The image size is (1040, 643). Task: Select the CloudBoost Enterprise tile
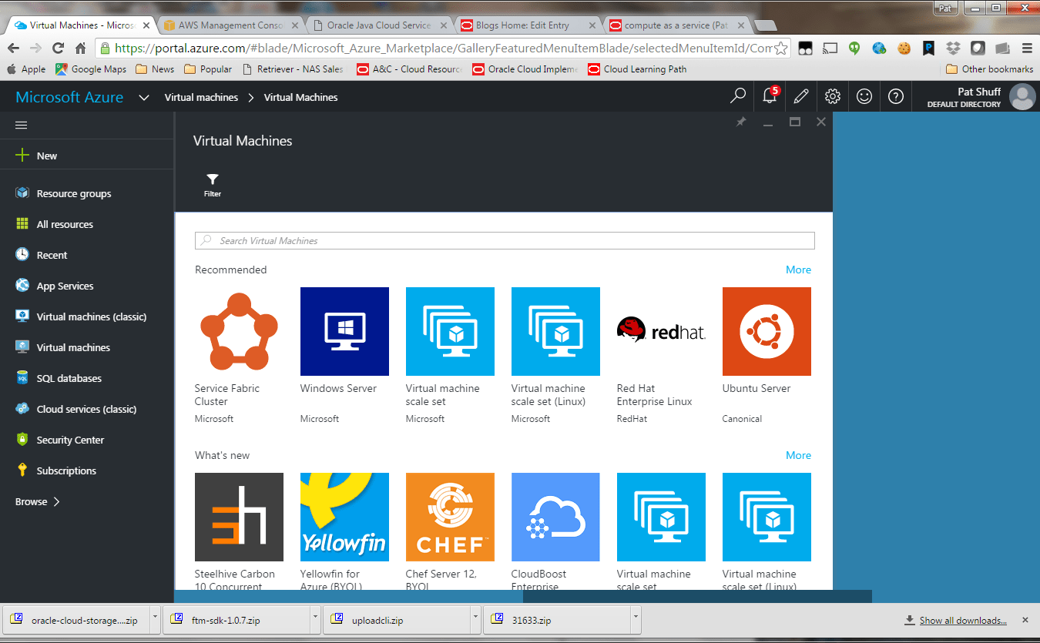555,531
